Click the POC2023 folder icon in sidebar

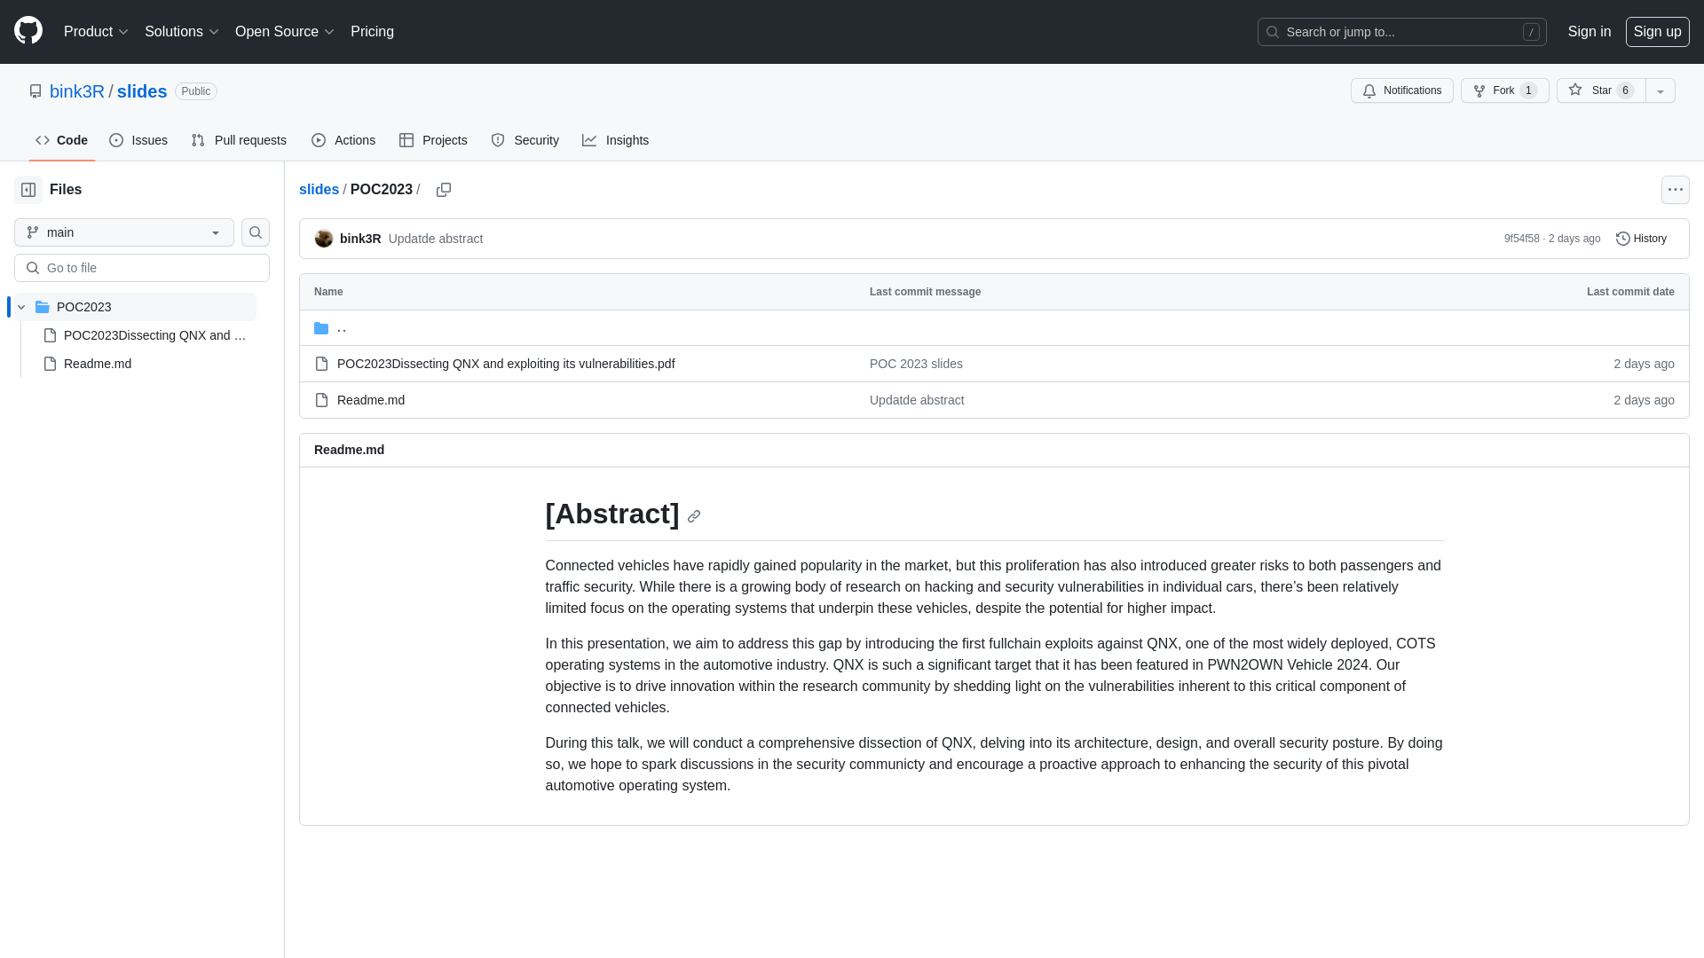(42, 307)
